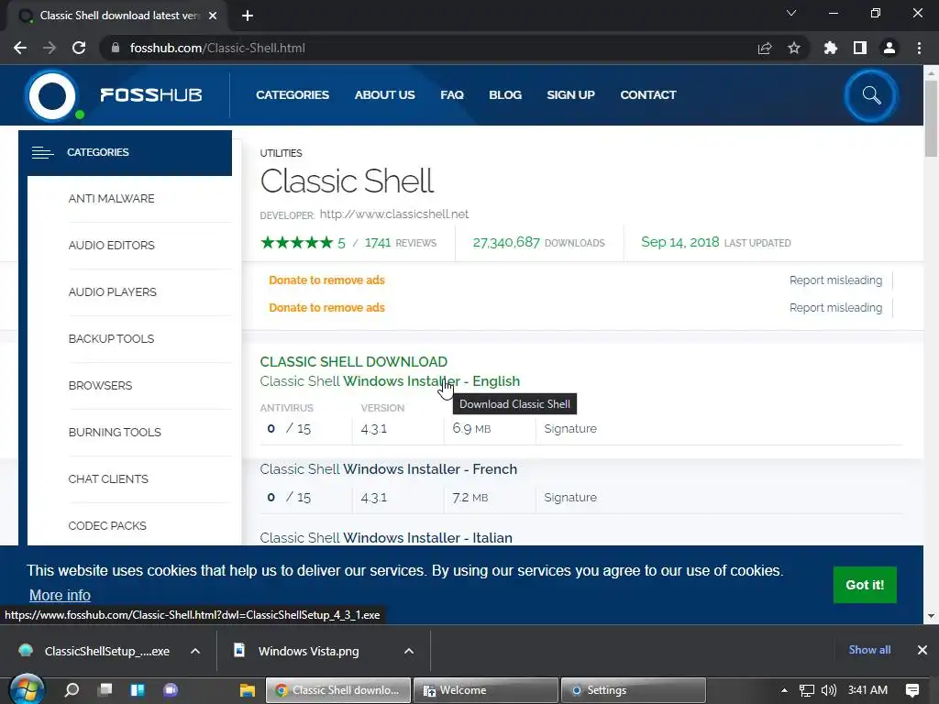Open File Explorer folder icon on taskbar
This screenshot has height=704, width=939.
[248, 690]
